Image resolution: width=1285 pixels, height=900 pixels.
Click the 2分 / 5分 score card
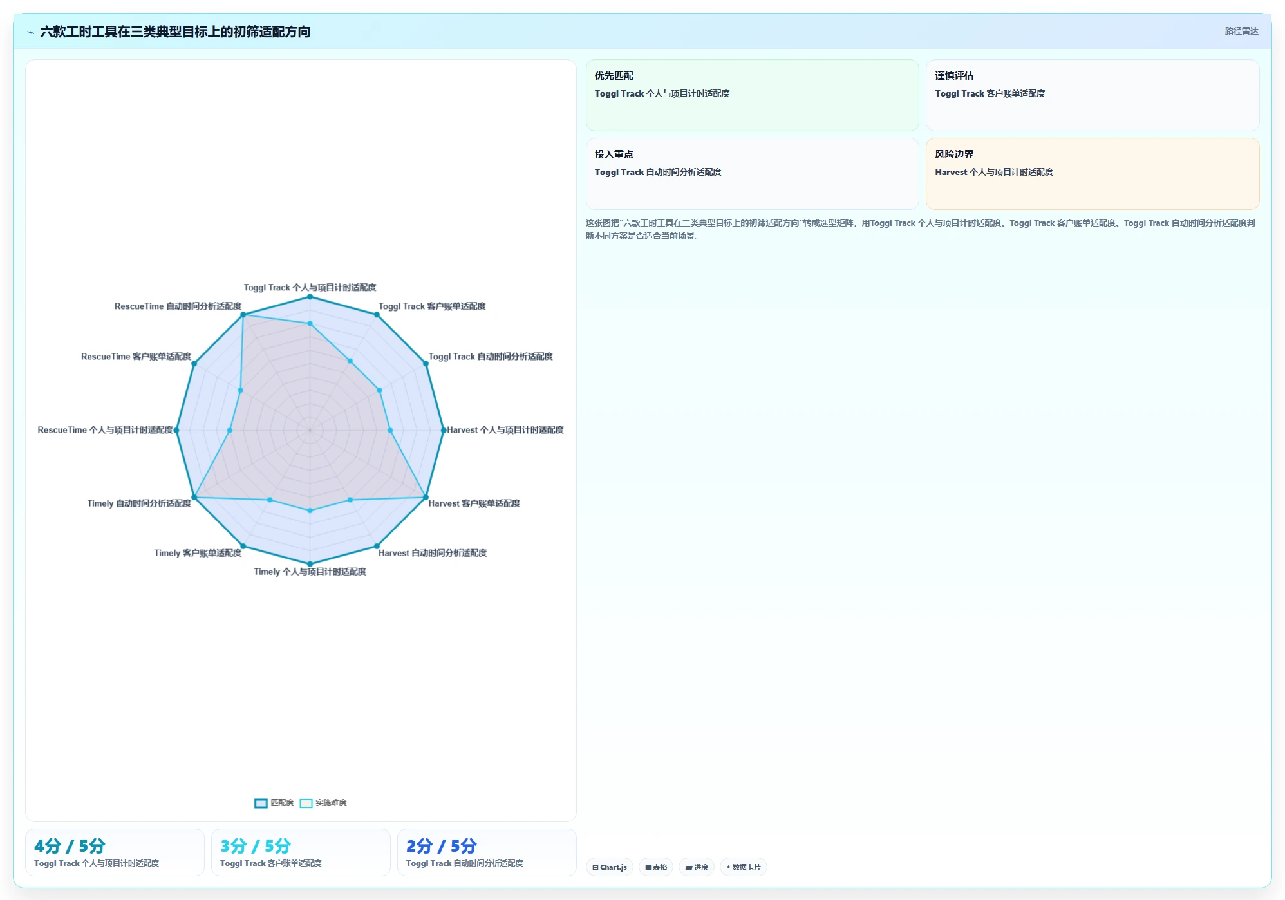click(487, 852)
